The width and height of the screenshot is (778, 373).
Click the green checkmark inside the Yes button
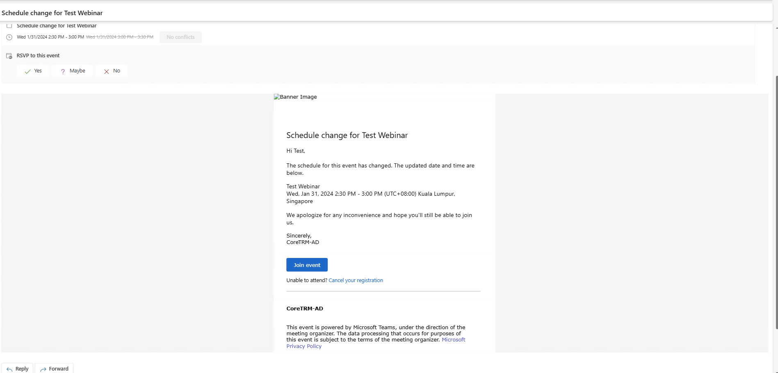click(27, 70)
